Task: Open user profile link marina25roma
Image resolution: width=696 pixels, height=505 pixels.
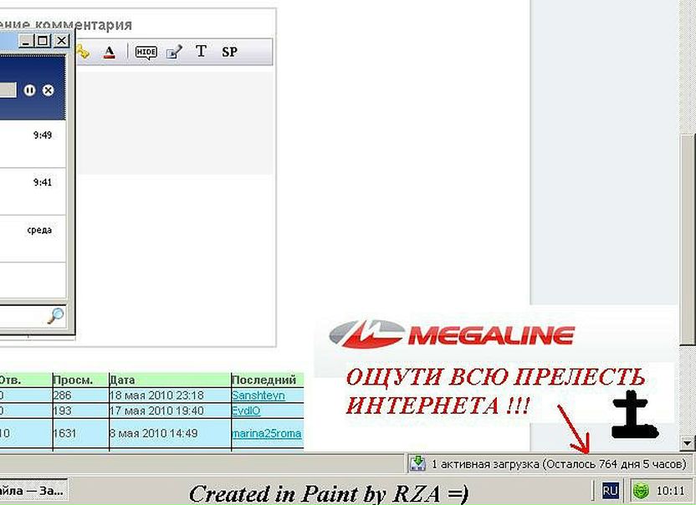Action: coord(266,433)
